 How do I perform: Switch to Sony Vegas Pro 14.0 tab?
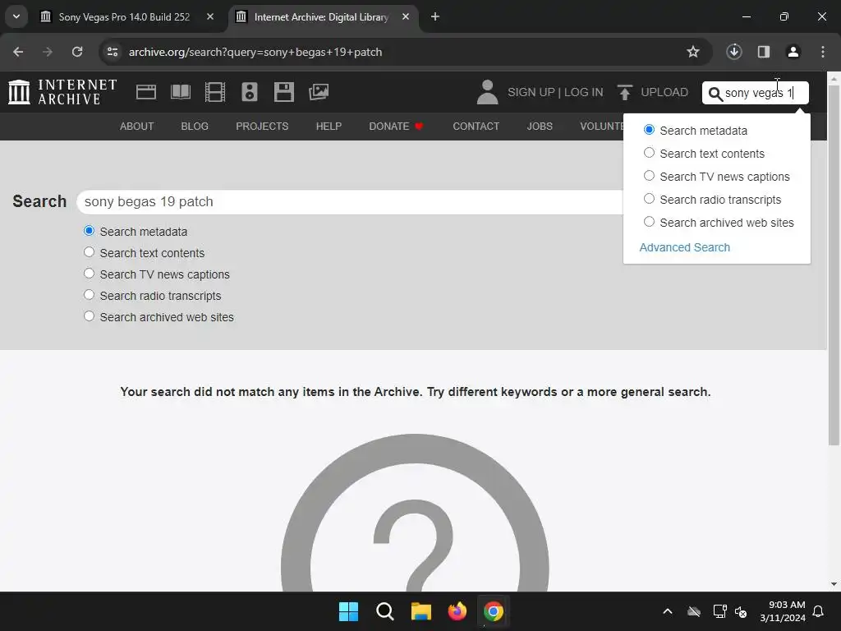124,16
